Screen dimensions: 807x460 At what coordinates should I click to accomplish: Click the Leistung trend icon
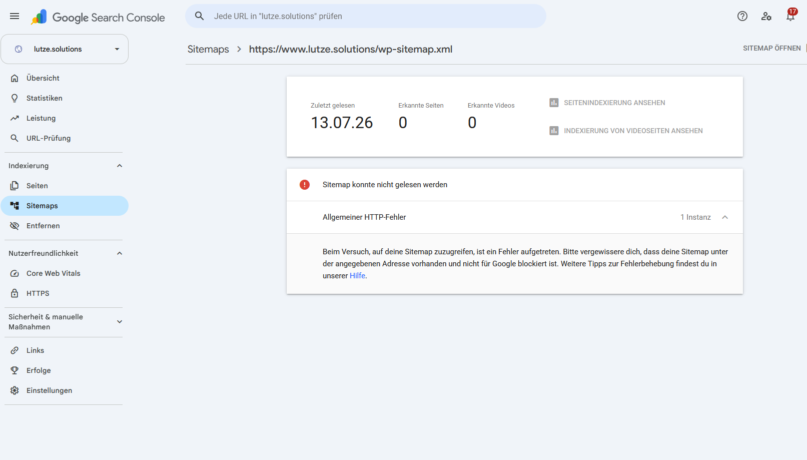click(15, 118)
